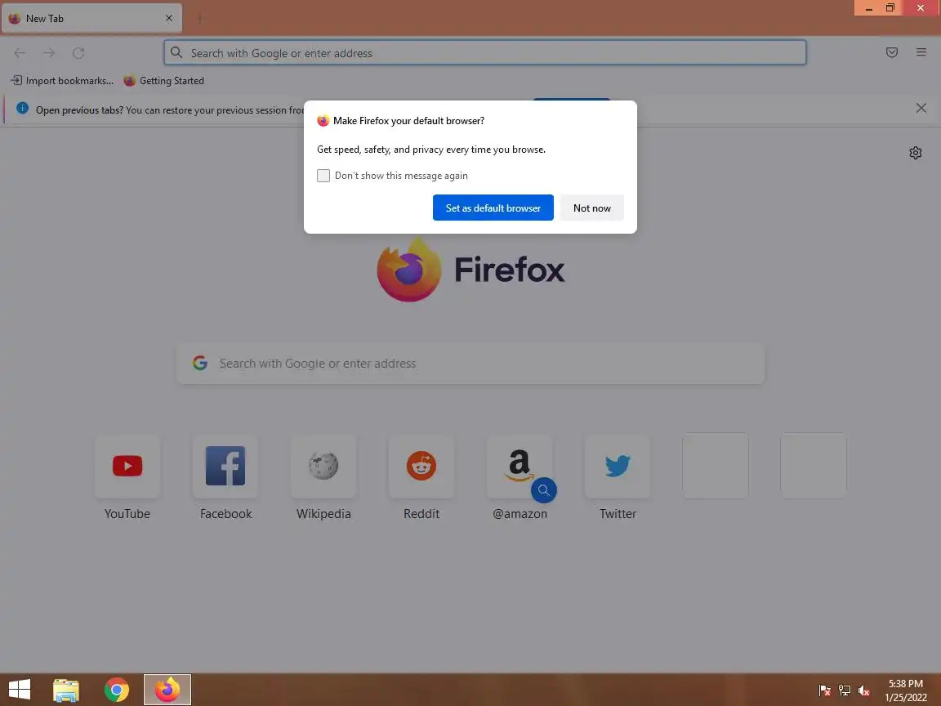The width and height of the screenshot is (941, 706).
Task: Open a new tab with plus button
Action: 200,19
